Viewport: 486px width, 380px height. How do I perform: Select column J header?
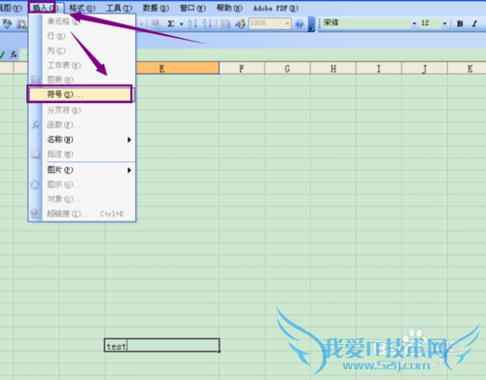(x=425, y=69)
